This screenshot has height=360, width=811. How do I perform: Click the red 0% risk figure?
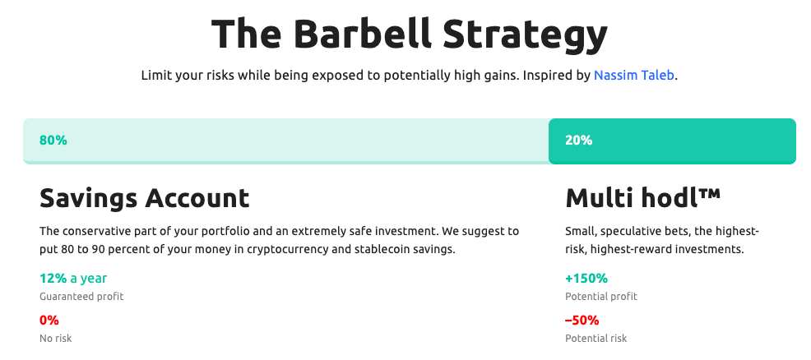[x=49, y=321]
